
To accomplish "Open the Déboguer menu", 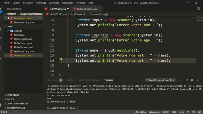I will pyautogui.click(x=68, y=3).
